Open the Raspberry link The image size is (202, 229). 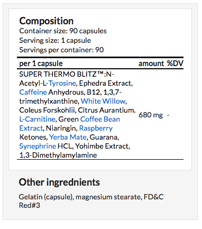click(96, 129)
